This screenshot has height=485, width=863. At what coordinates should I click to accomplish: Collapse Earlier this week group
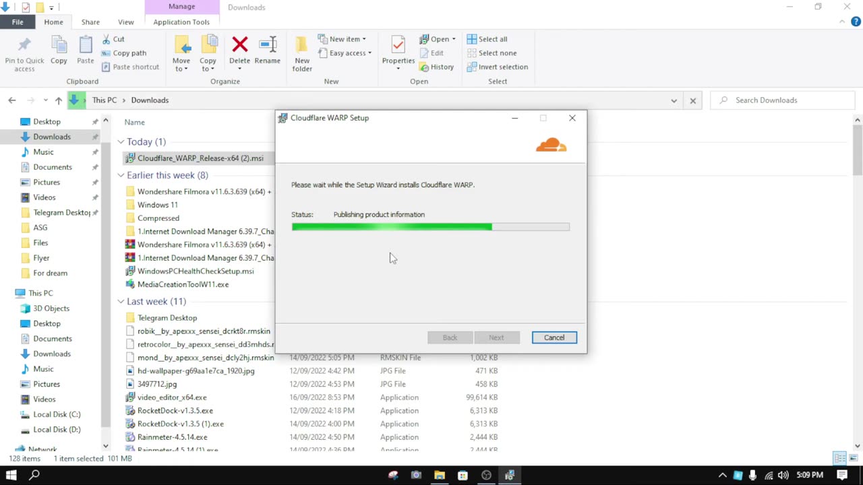(121, 175)
